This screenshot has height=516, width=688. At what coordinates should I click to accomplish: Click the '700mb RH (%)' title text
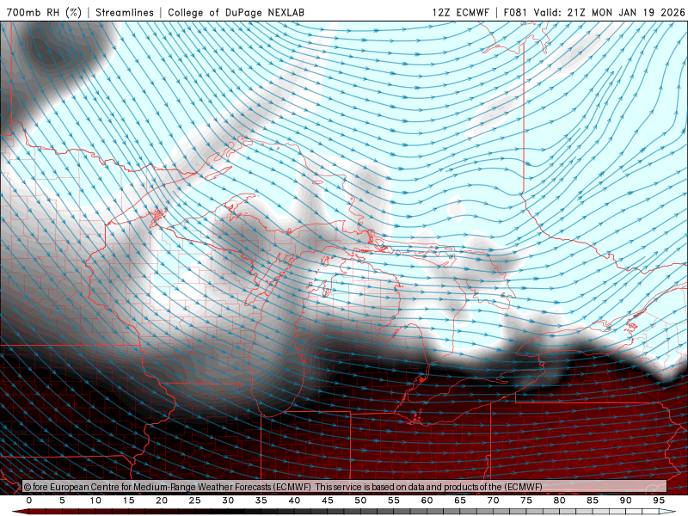point(45,12)
